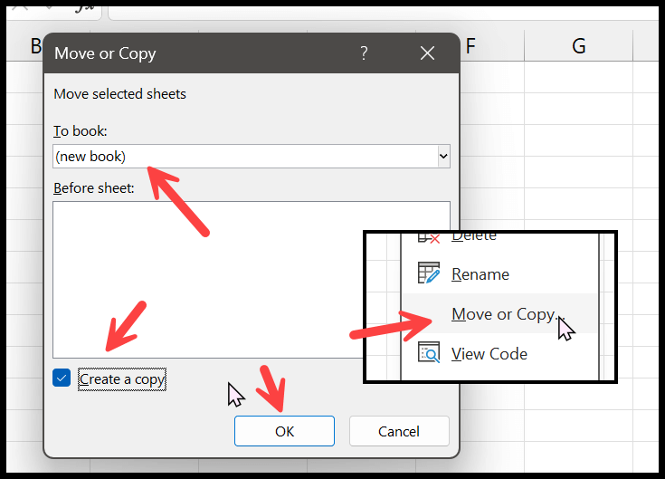
Task: Confirm with the OK button
Action: 284,431
